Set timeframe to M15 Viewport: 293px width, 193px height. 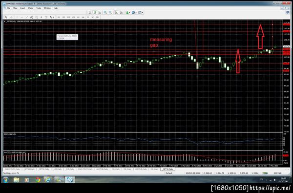pos(68,17)
